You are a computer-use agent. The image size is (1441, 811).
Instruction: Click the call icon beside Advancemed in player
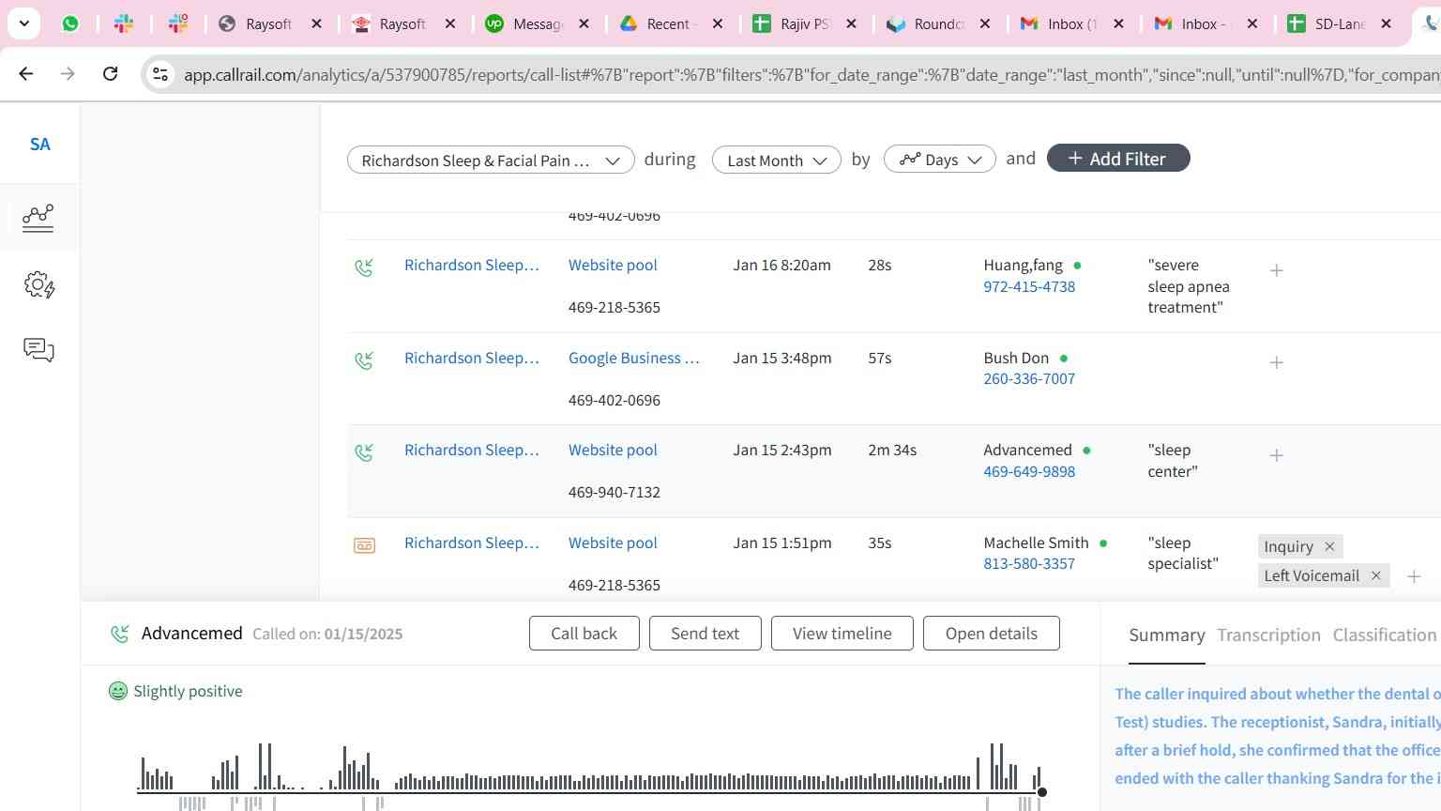tap(119, 634)
